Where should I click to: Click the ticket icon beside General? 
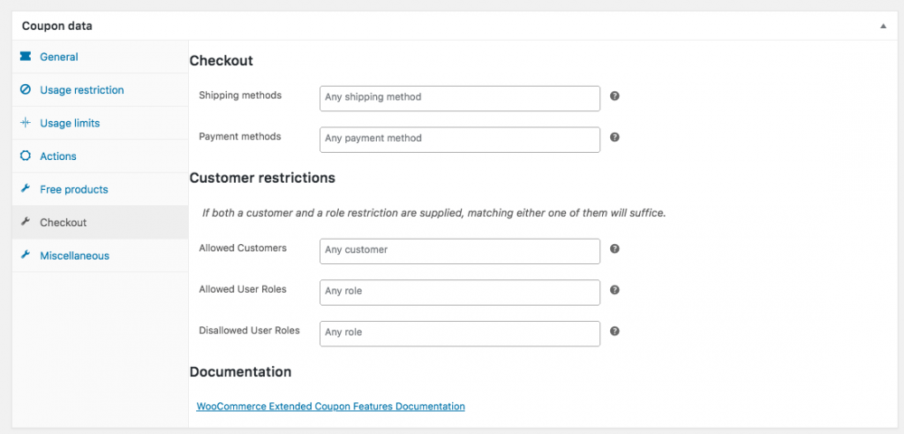pos(25,57)
